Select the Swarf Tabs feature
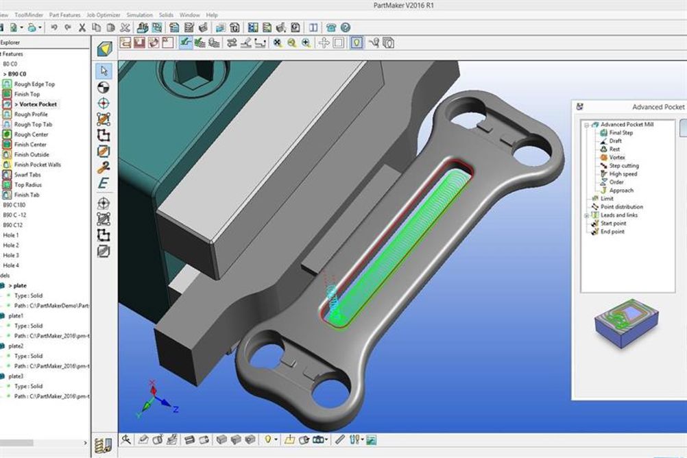The image size is (687, 458). pyautogui.click(x=27, y=175)
